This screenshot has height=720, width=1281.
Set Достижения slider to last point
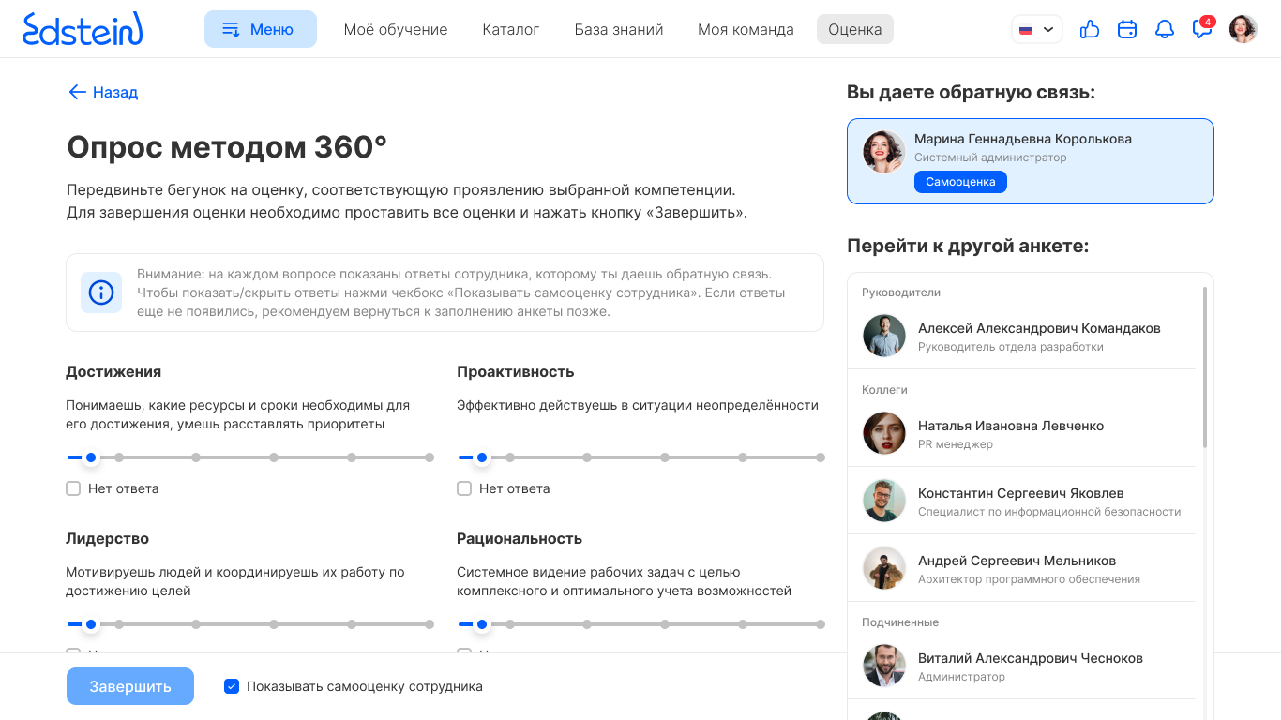(x=430, y=457)
